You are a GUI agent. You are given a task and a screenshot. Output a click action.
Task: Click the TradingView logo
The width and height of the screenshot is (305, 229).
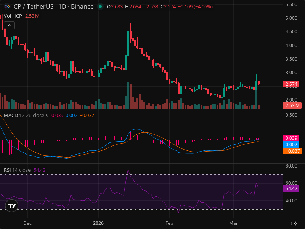[12, 206]
